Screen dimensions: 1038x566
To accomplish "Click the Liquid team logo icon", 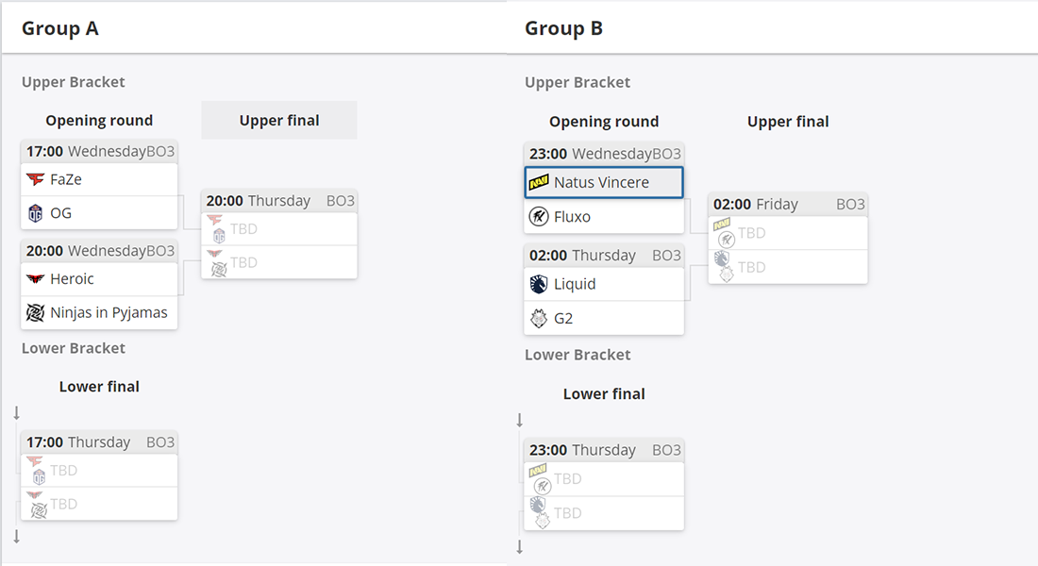I will pos(539,284).
